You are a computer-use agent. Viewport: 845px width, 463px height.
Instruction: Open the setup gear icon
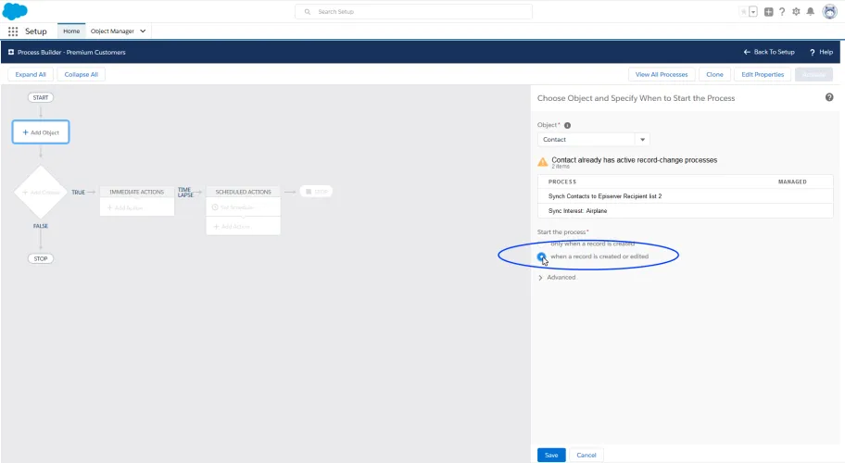[796, 12]
